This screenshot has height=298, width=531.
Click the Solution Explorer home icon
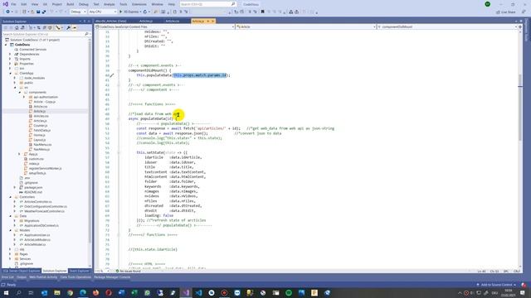point(17,27)
